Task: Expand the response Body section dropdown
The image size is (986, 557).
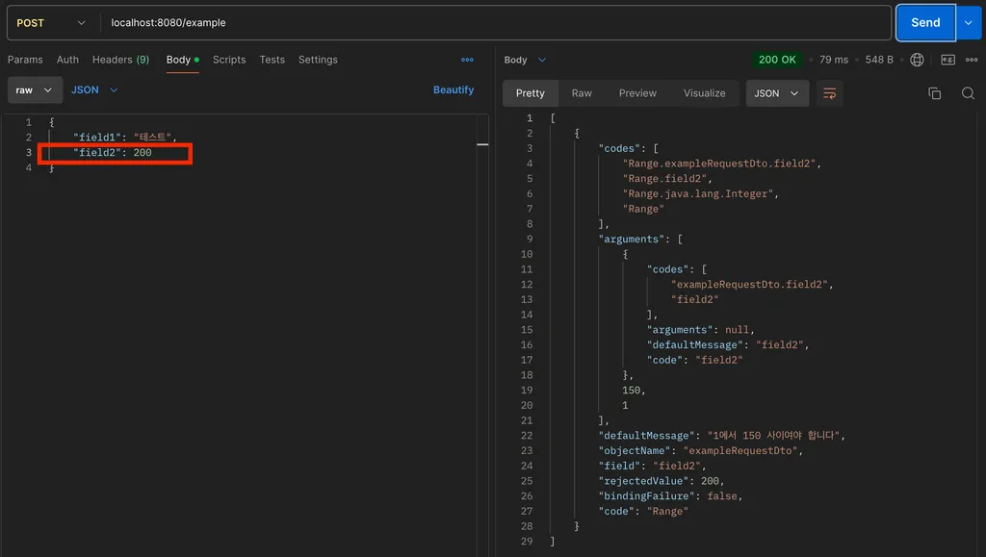Action: [x=525, y=60]
